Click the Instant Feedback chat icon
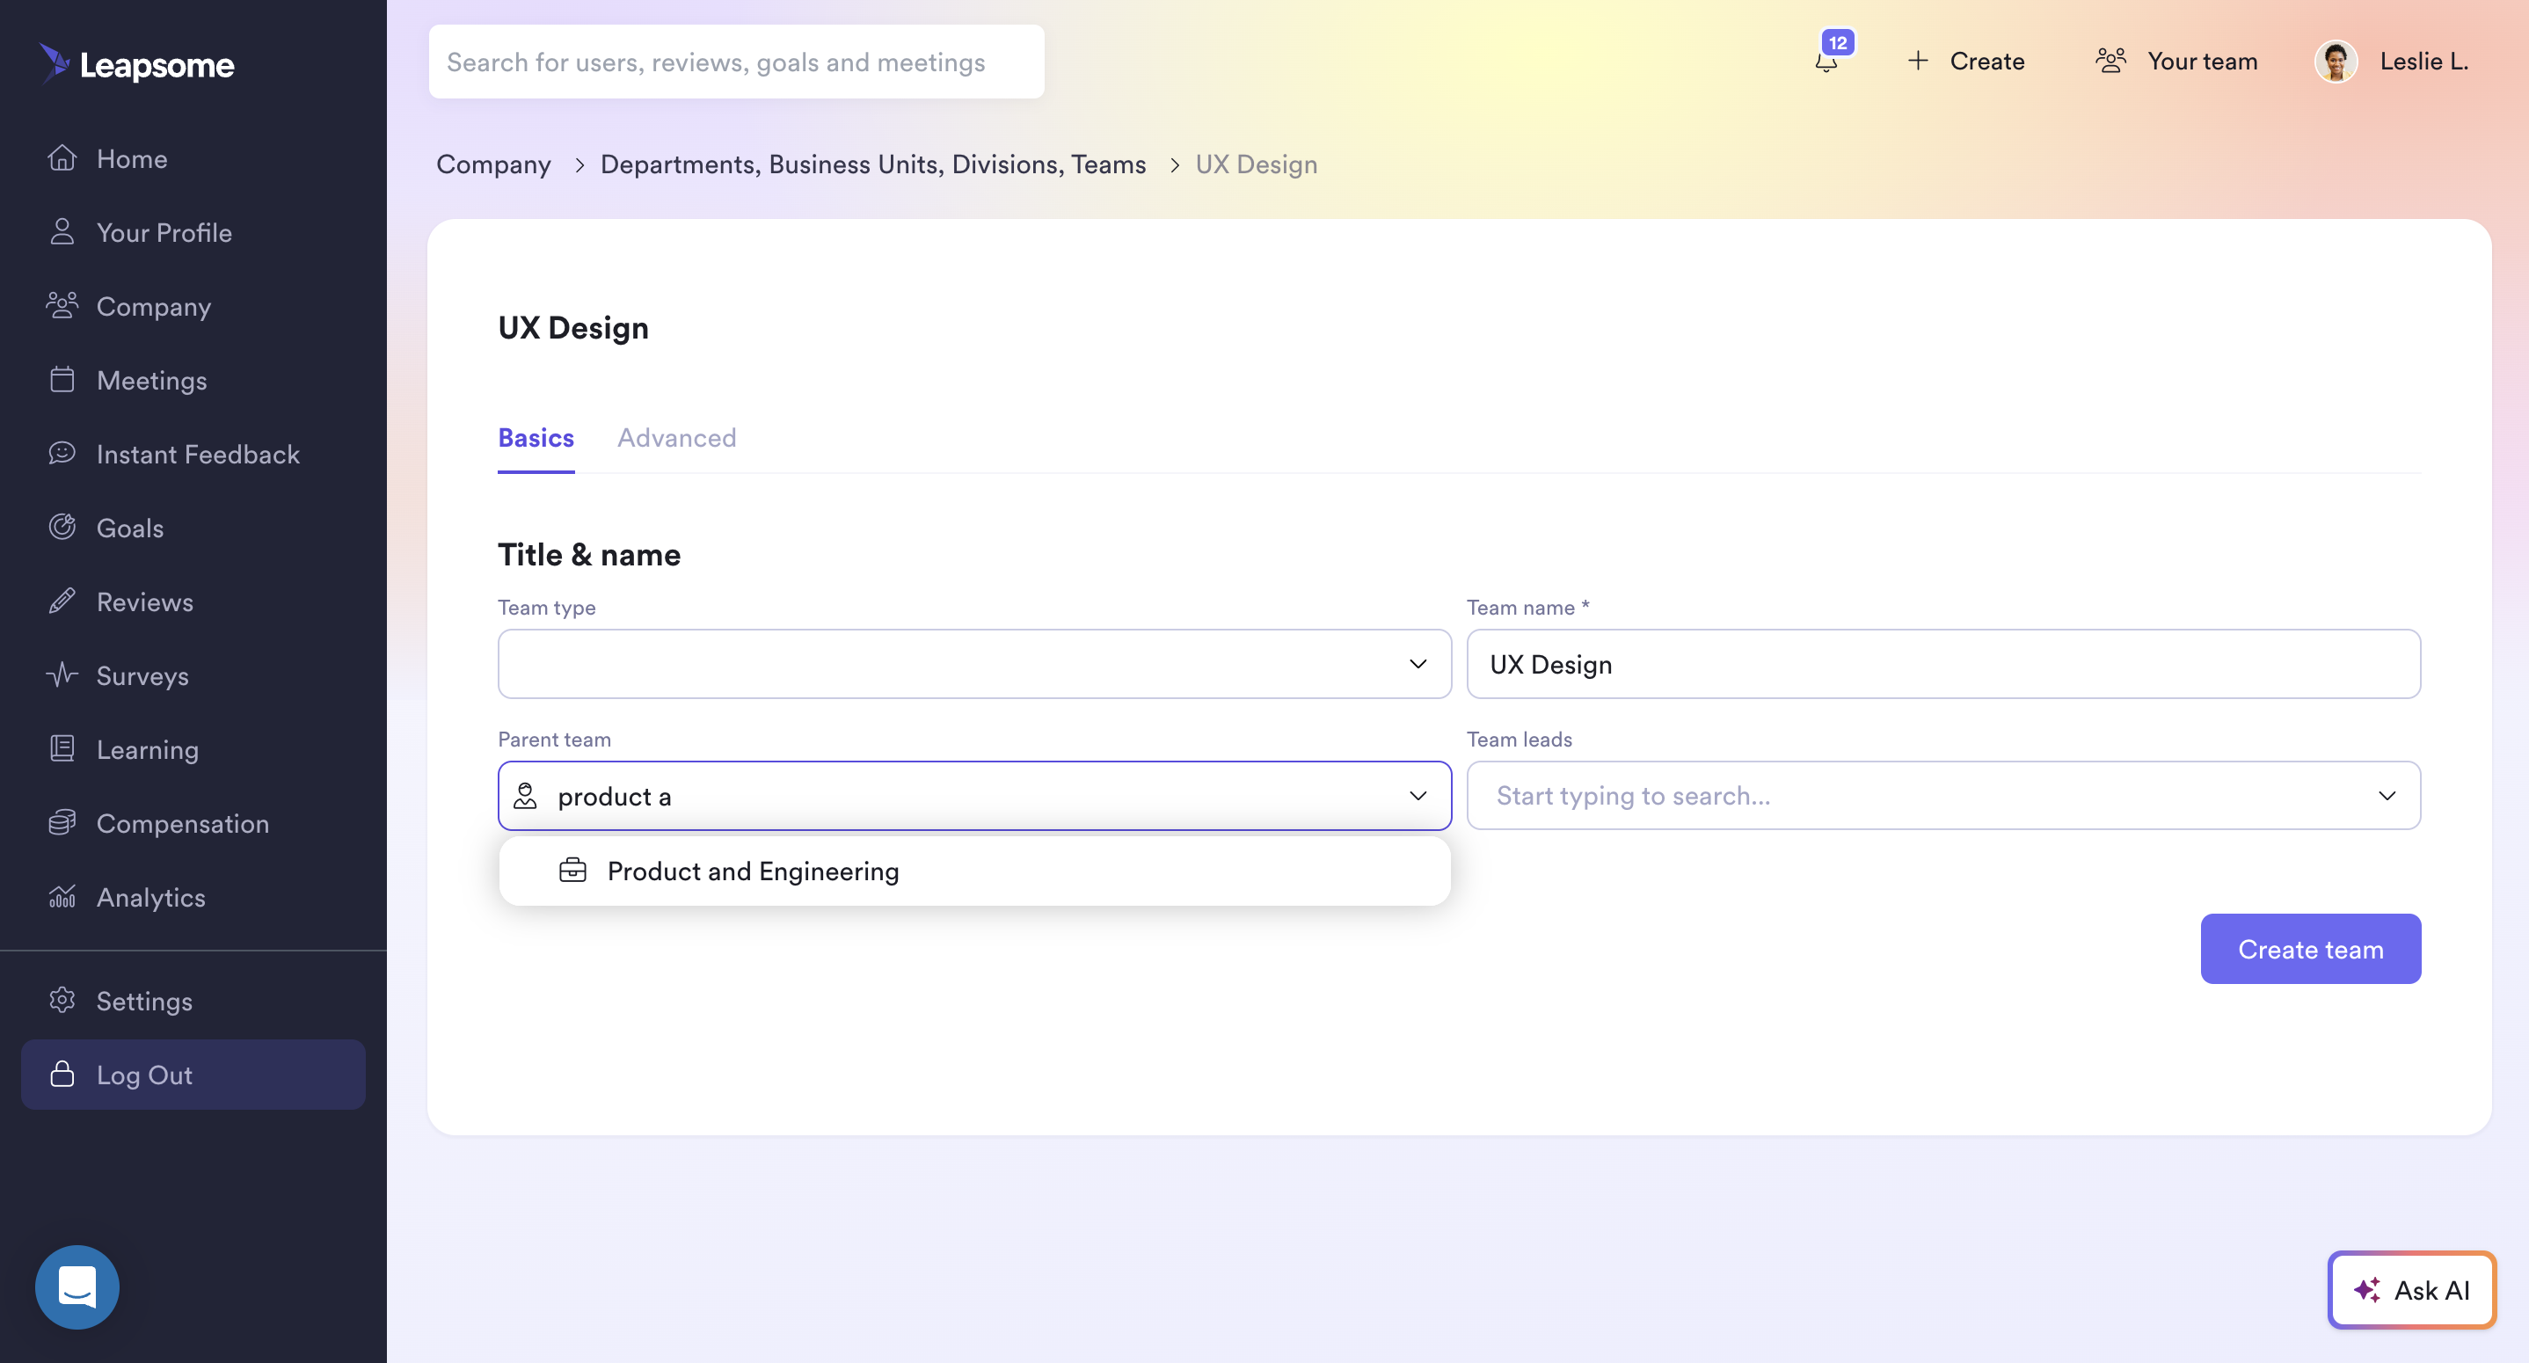The height and width of the screenshot is (1363, 2529). click(x=62, y=453)
